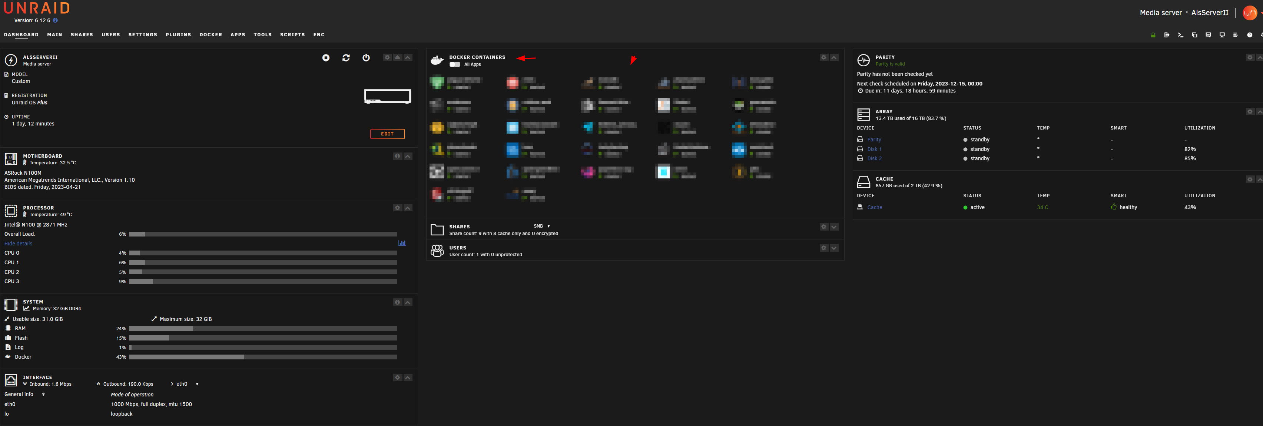The image size is (1263, 426).
Task: Expand the Users panel chevron
Action: (x=833, y=248)
